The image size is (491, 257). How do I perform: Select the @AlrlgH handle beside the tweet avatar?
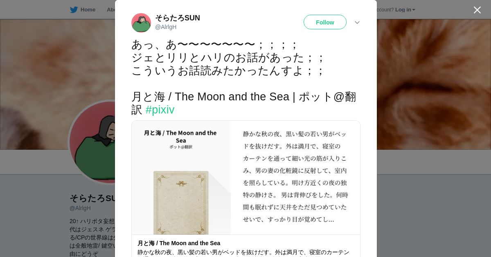tap(166, 27)
